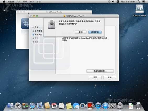Click the background VMware Tools window title bar
Viewport: 148px width, 111px height.
tap(54, 12)
